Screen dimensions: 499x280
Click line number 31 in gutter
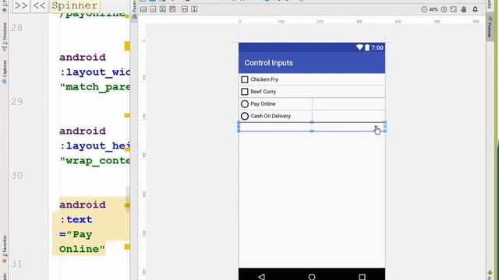click(16, 264)
